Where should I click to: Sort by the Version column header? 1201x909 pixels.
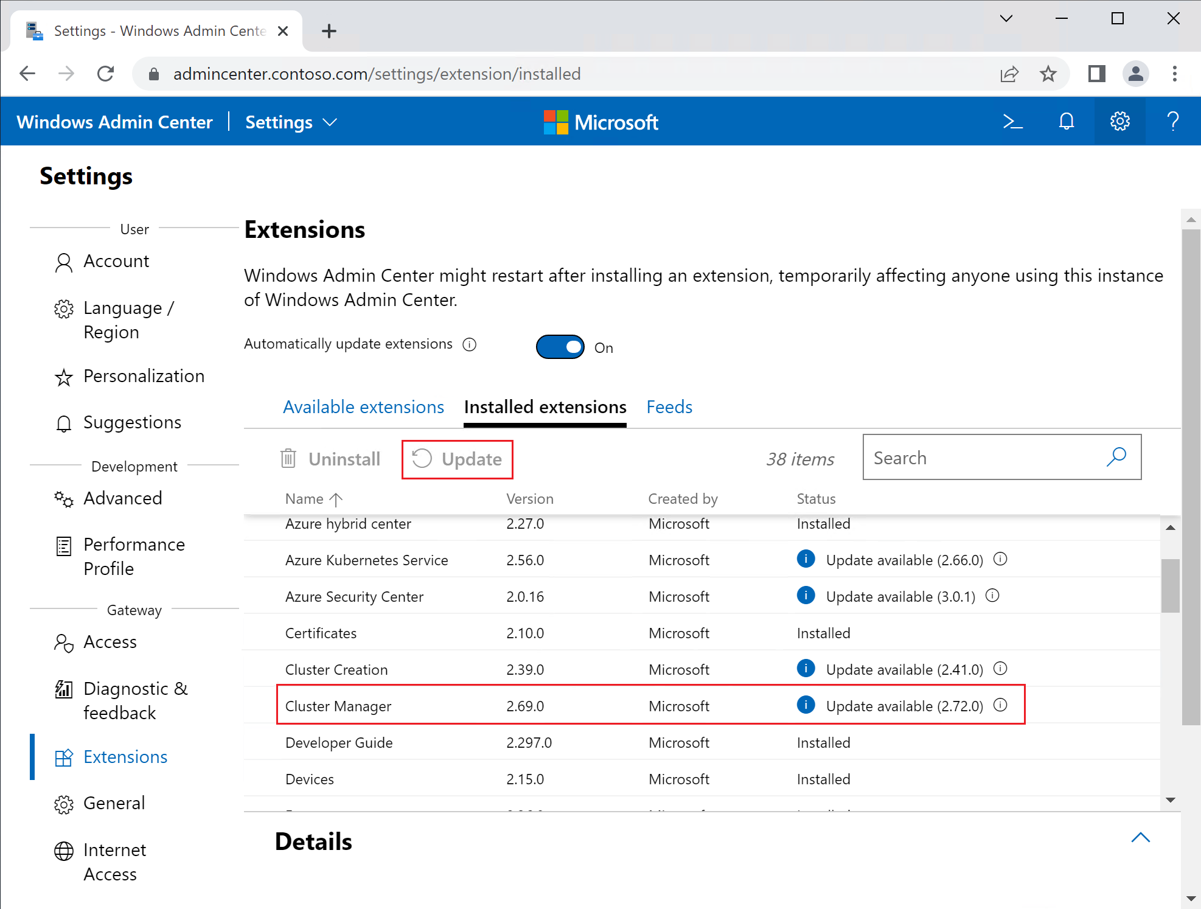point(530,499)
